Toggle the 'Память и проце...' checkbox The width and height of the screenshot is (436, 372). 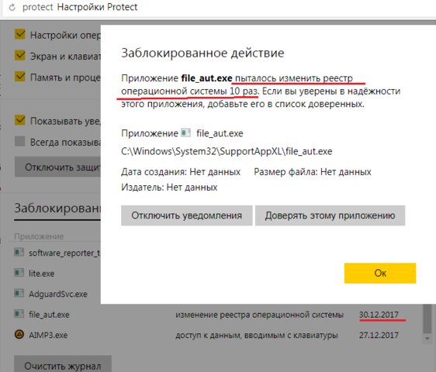19,77
